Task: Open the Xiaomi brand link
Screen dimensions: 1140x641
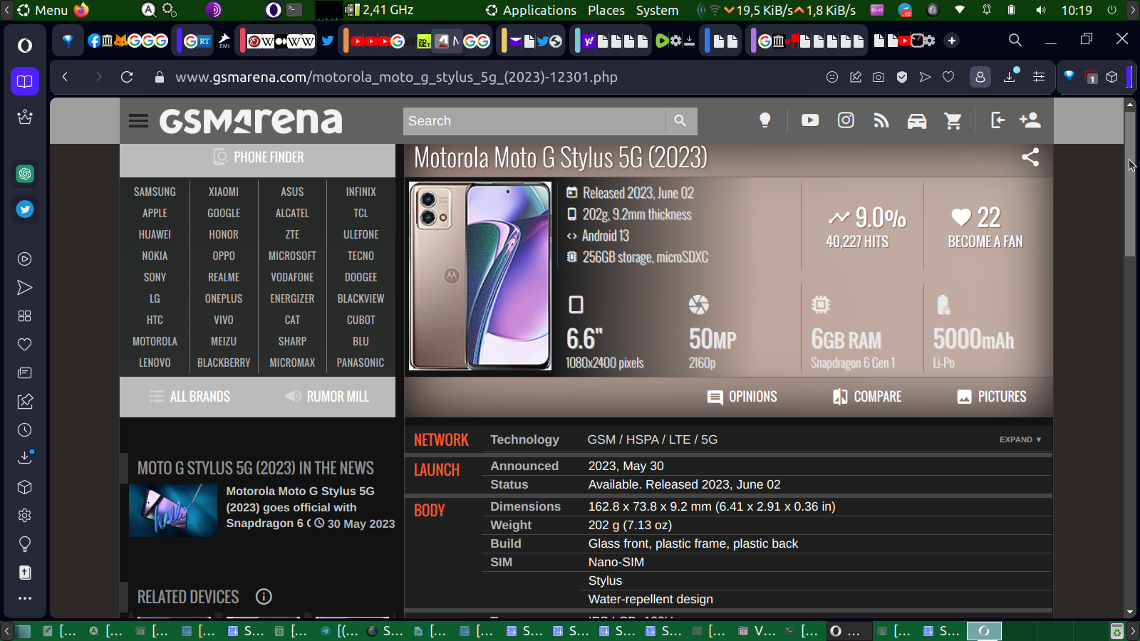Action: coord(224,192)
